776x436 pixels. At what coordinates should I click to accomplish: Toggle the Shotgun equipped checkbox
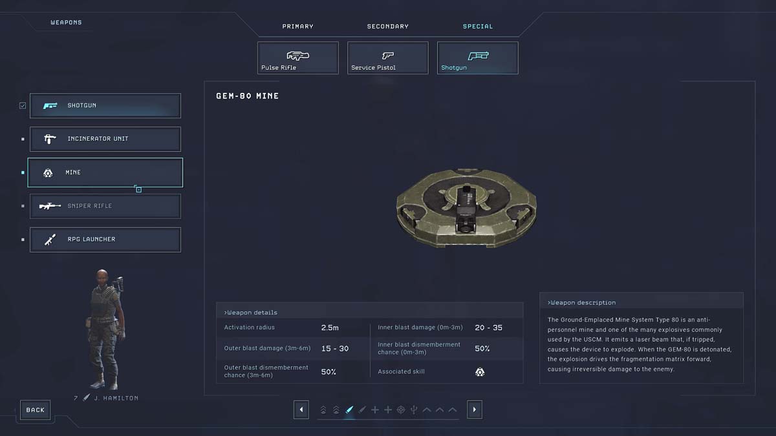[22, 105]
